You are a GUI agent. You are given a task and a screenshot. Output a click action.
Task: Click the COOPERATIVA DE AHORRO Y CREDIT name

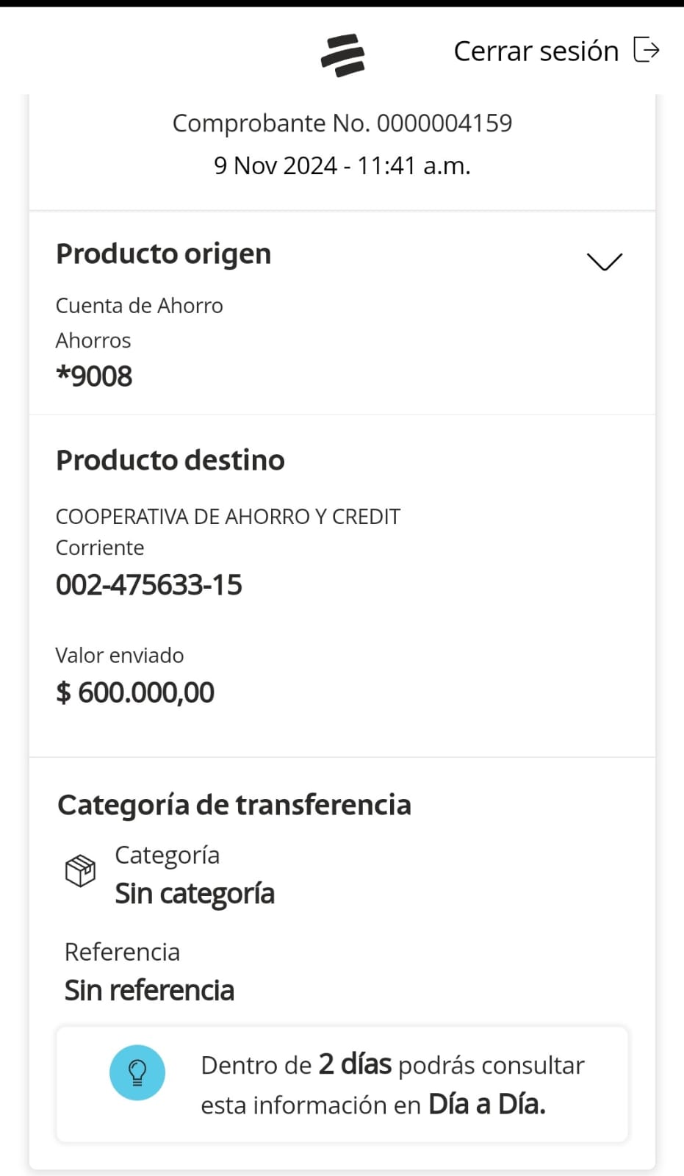click(228, 517)
